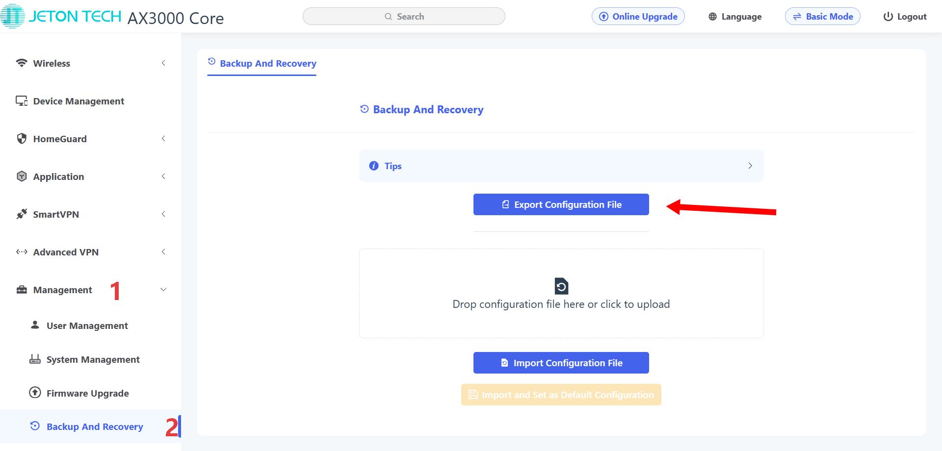
Task: Select the Backup And Recovery tab at the top
Action: [x=262, y=63]
